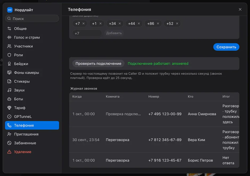Remove the +86 country code chip
Viewport: 250px width, 176px height.
(158, 23)
